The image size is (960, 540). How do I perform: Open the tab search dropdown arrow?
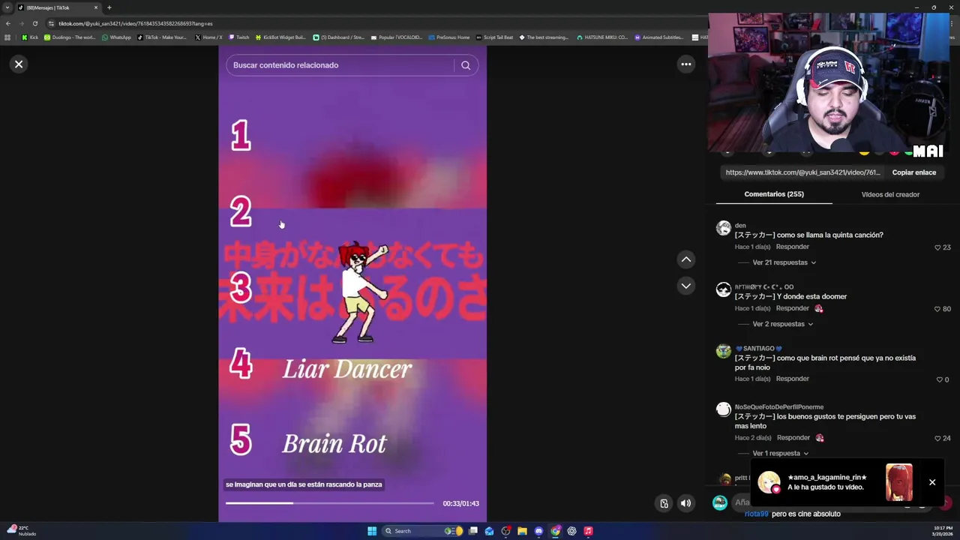(x=7, y=7)
